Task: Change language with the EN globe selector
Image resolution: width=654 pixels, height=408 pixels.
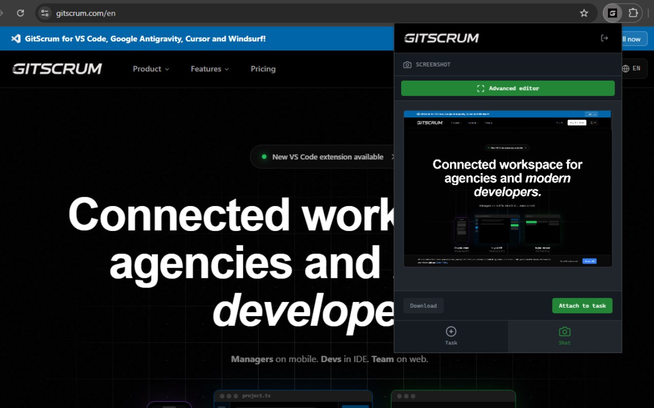Action: coord(631,68)
